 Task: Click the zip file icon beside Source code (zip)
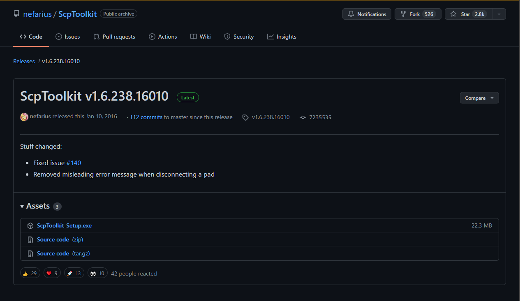(x=30, y=240)
